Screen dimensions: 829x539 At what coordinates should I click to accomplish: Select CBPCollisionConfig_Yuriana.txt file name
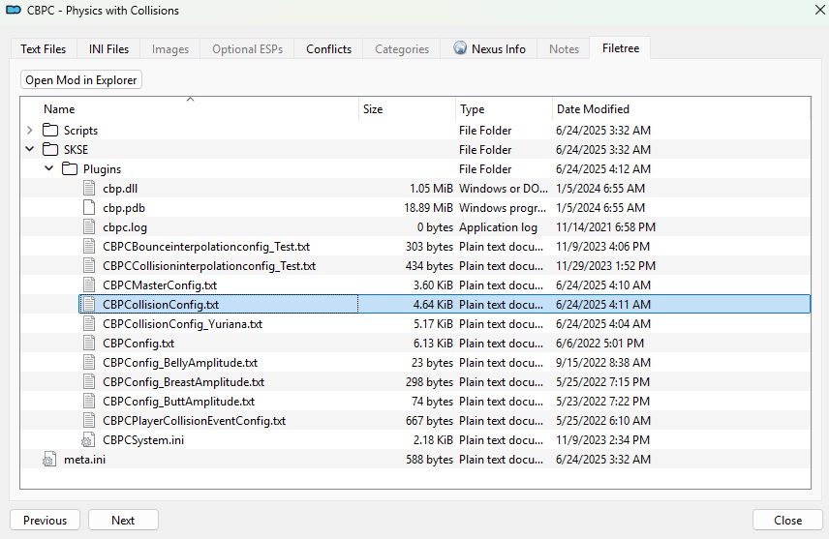[182, 324]
